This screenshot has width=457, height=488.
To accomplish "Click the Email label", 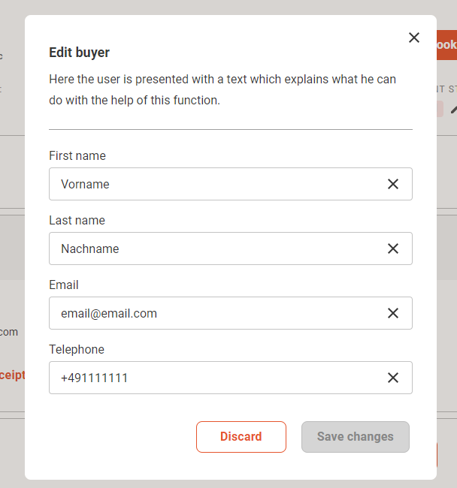I will (x=64, y=285).
